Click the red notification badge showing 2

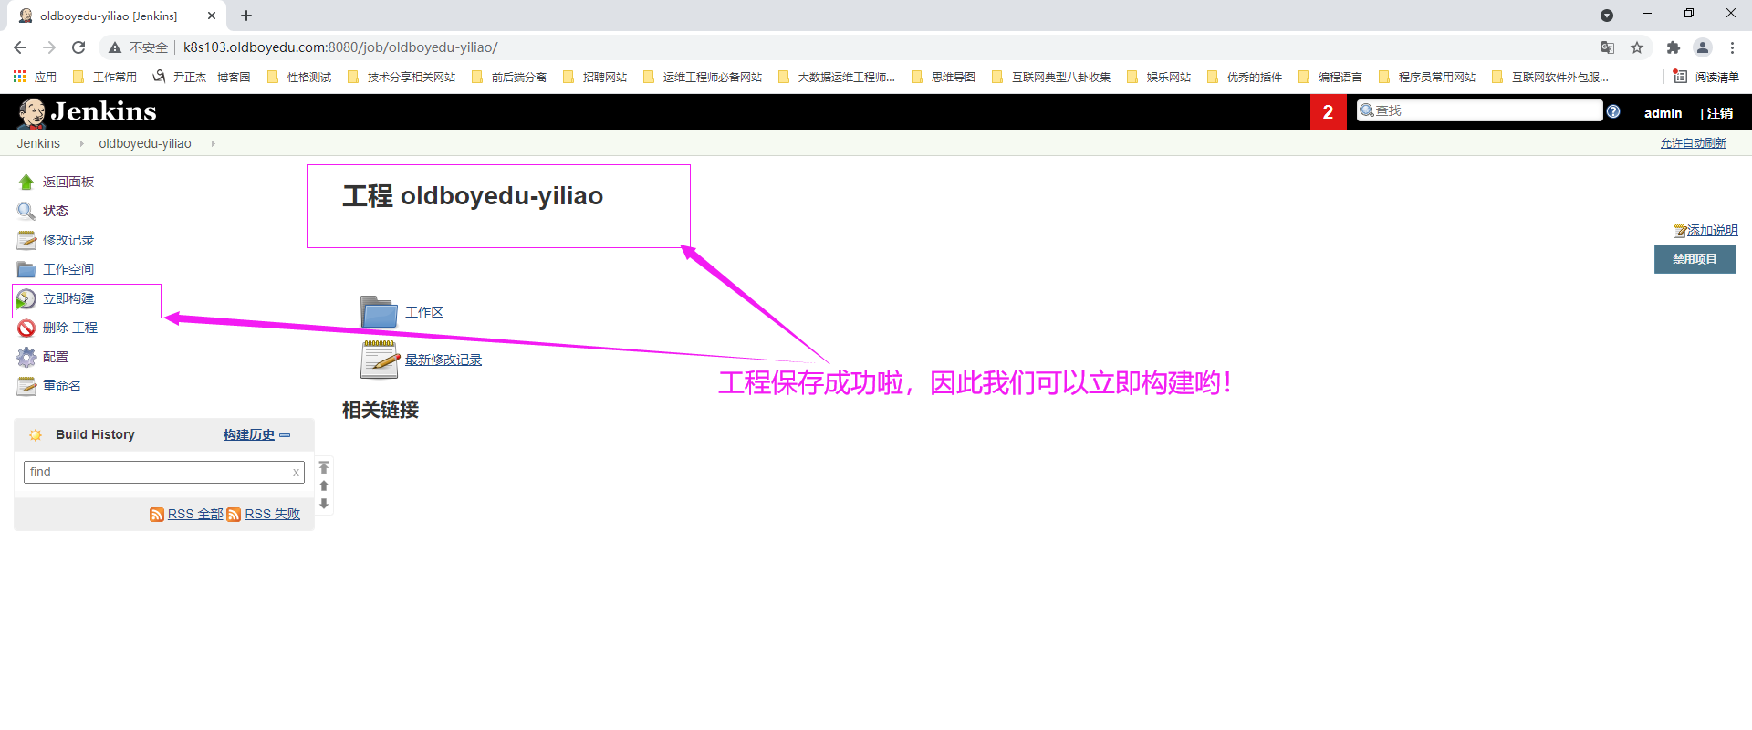pos(1328,112)
